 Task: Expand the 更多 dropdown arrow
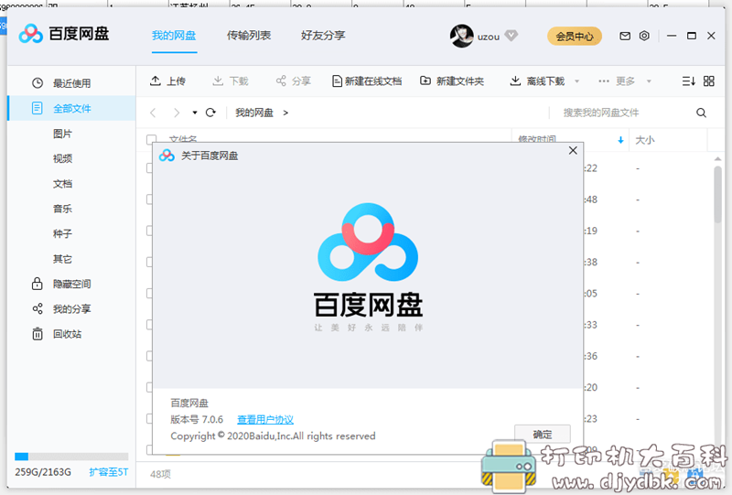(x=649, y=81)
